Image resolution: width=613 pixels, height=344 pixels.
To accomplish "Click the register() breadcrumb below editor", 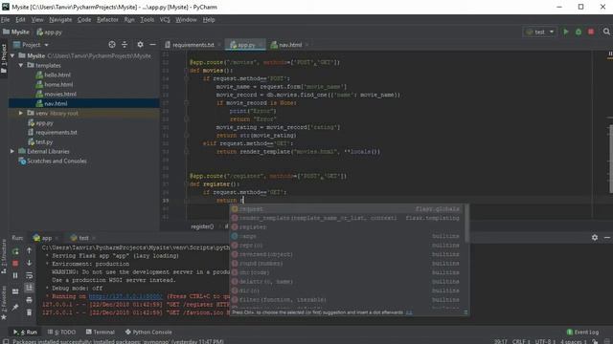I will pyautogui.click(x=202, y=226).
